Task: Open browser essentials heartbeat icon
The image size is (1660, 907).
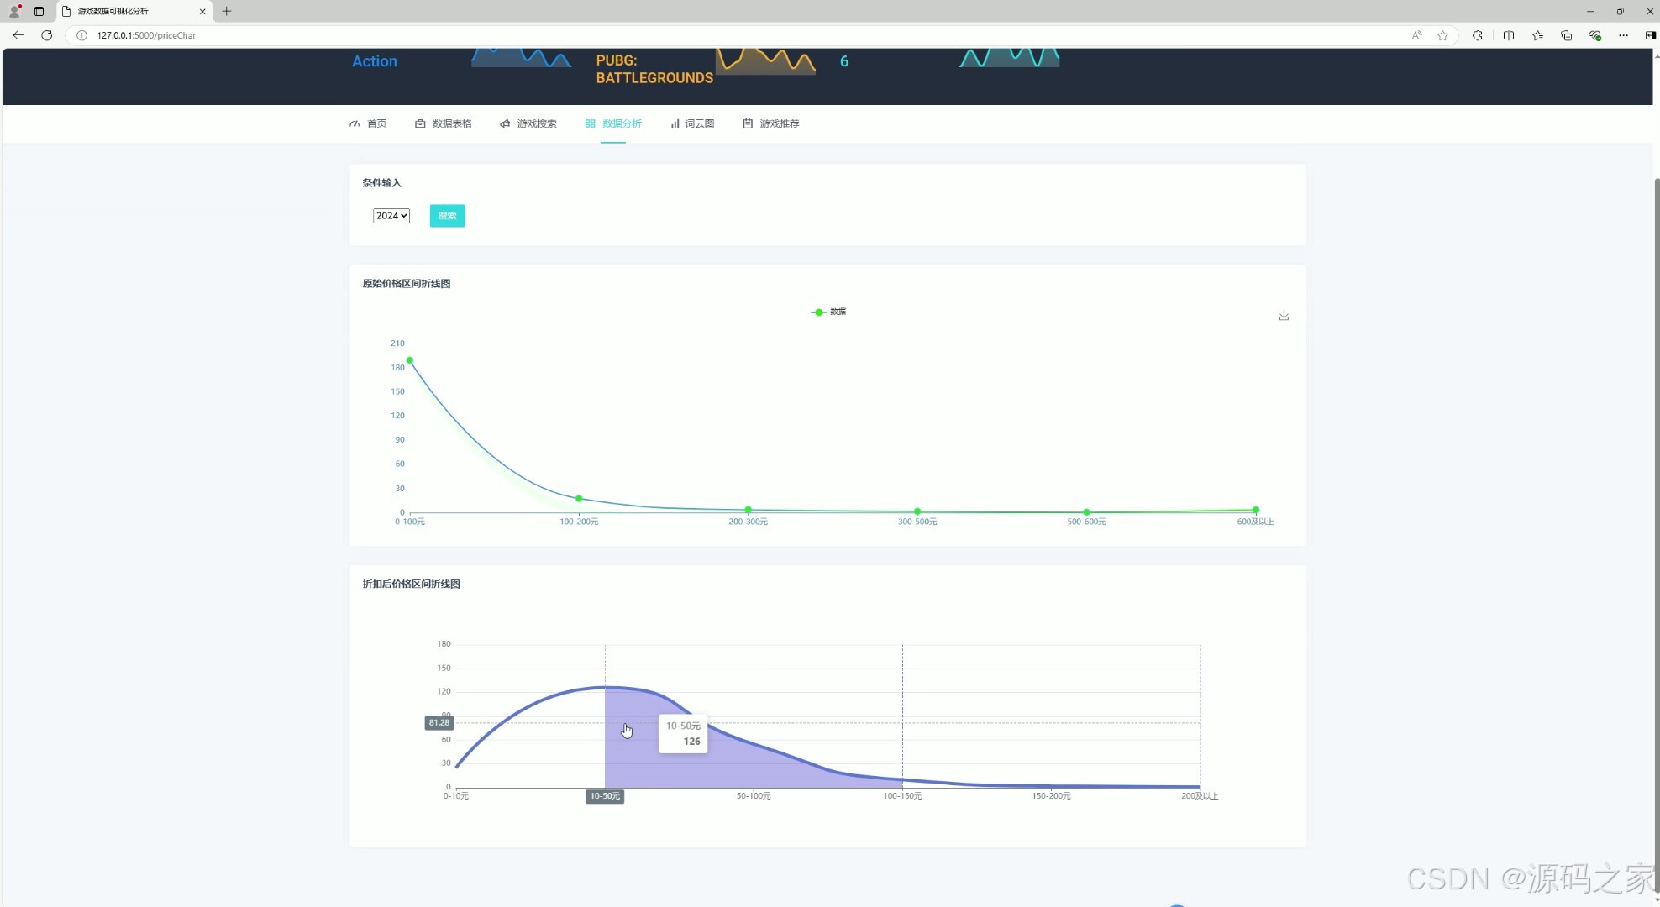Action: click(1594, 35)
